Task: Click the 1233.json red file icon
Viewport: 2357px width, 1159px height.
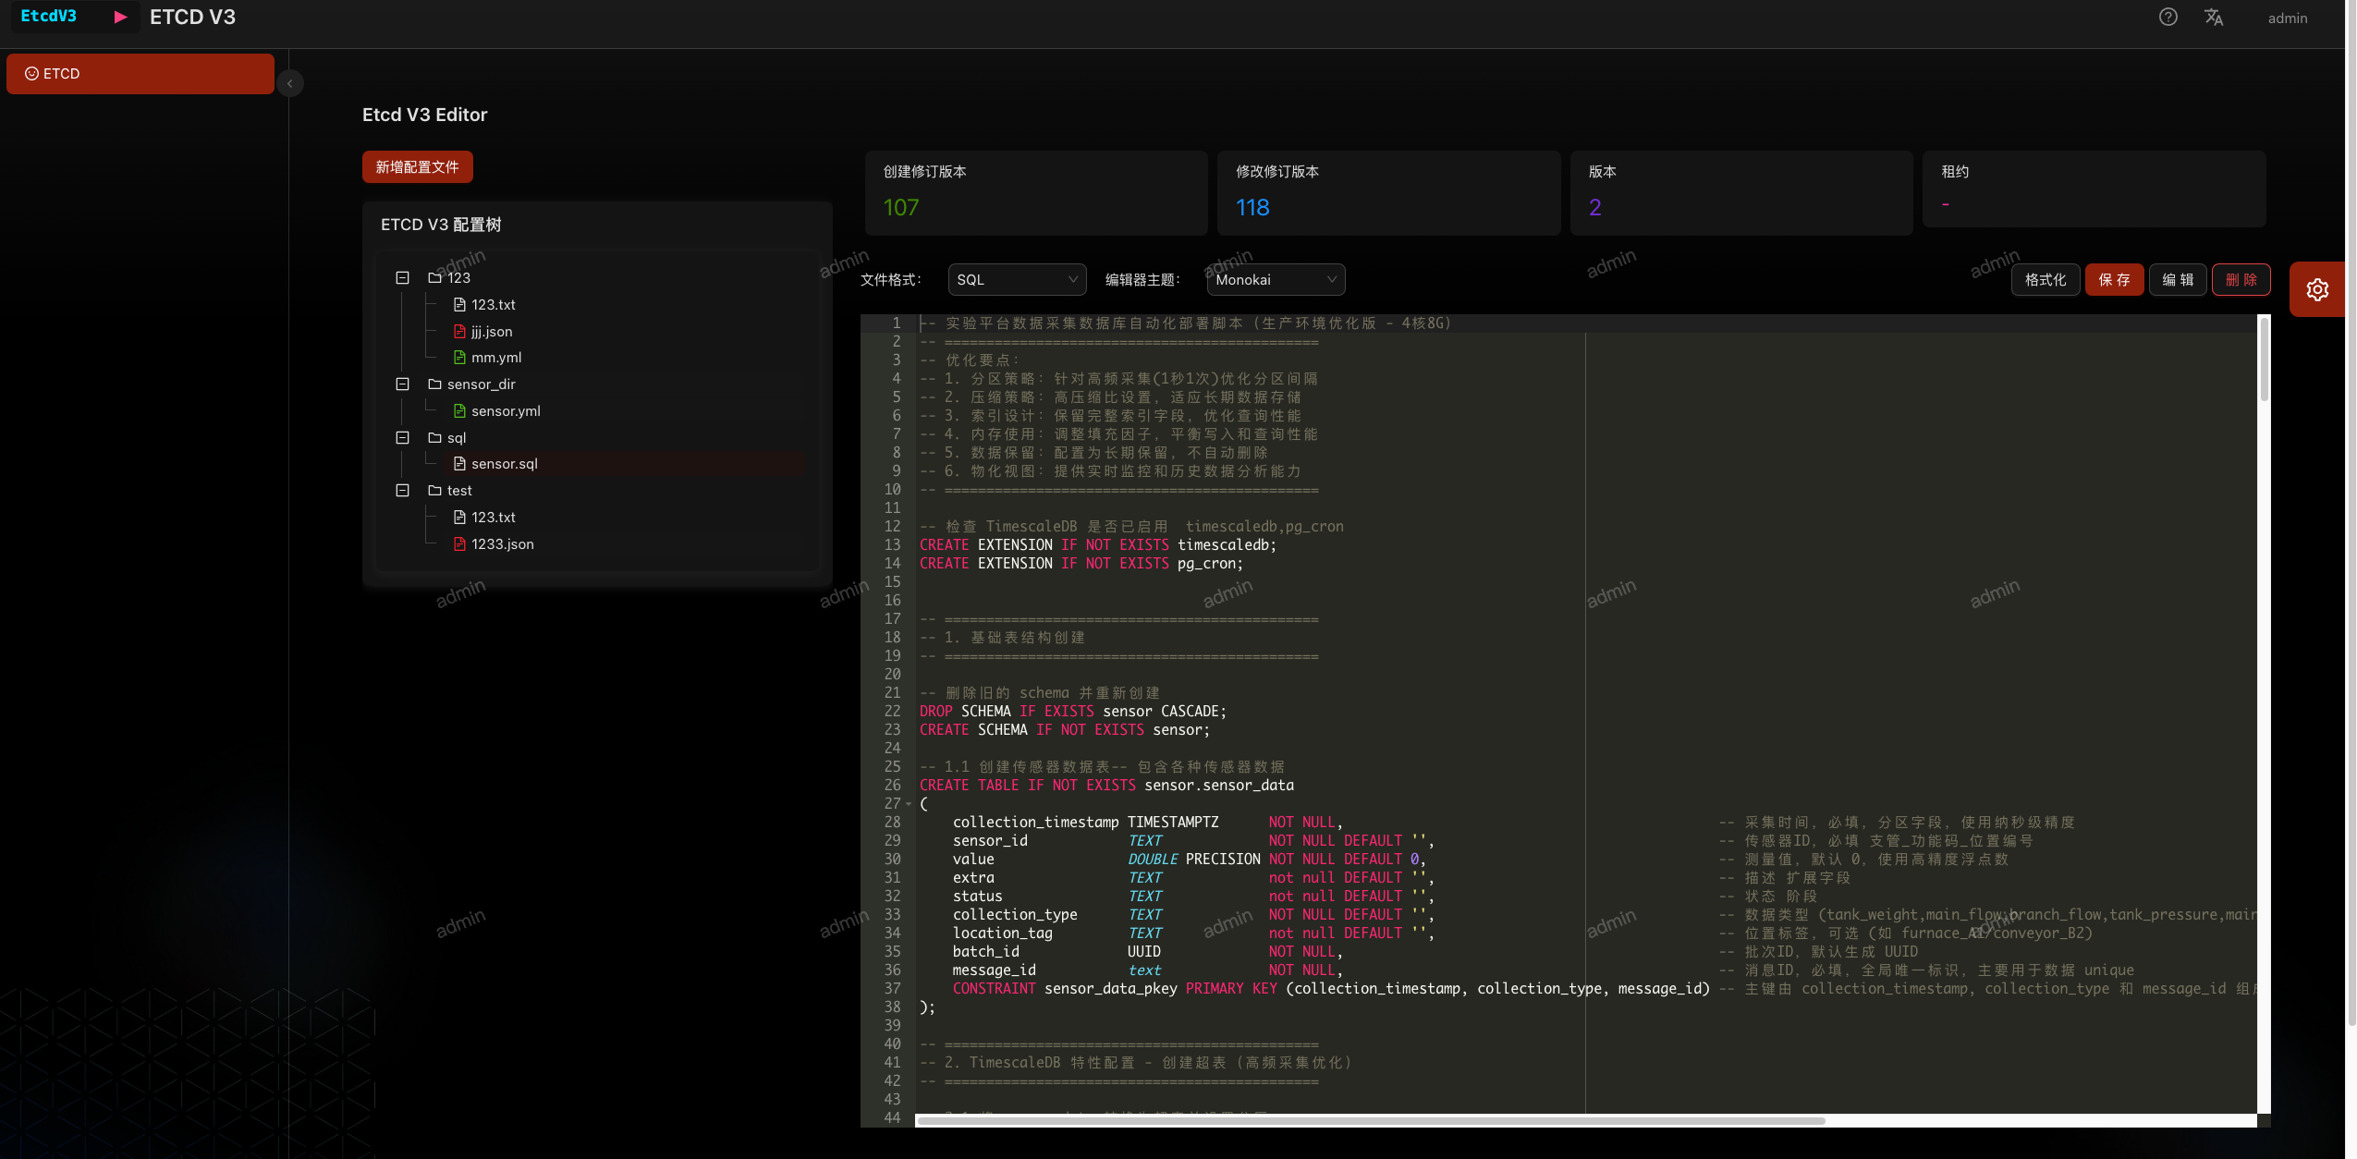Action: pos(459,543)
